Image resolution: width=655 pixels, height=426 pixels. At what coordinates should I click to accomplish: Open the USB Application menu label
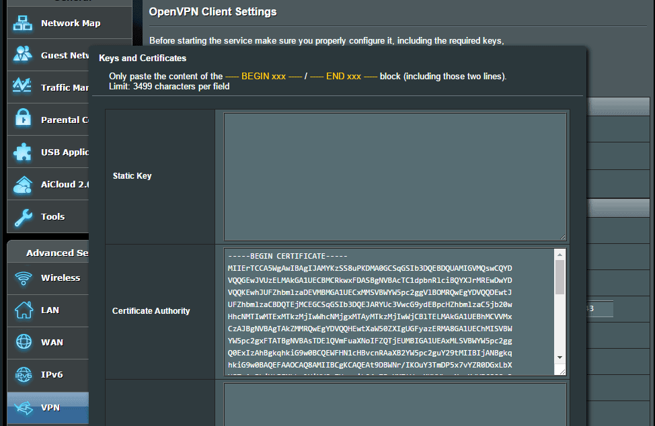point(65,152)
